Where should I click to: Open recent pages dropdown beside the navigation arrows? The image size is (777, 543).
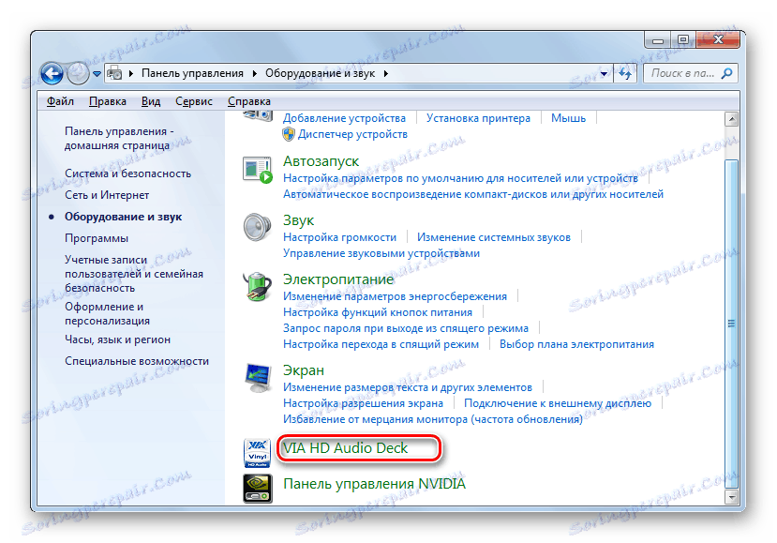tap(97, 74)
